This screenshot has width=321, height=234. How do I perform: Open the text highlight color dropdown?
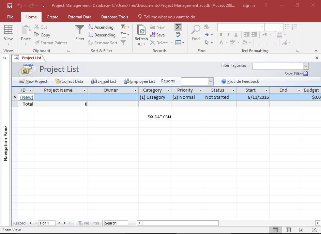coord(238,43)
